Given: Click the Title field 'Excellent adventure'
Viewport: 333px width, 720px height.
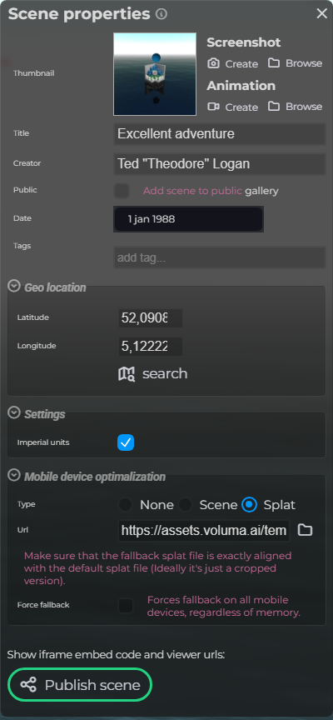Looking at the screenshot, I should pyautogui.click(x=220, y=134).
